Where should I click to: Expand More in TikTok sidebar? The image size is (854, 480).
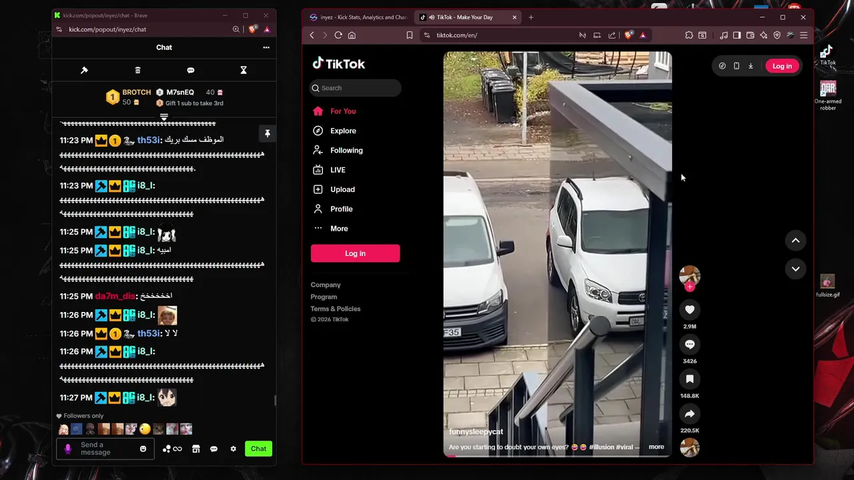coord(339,229)
